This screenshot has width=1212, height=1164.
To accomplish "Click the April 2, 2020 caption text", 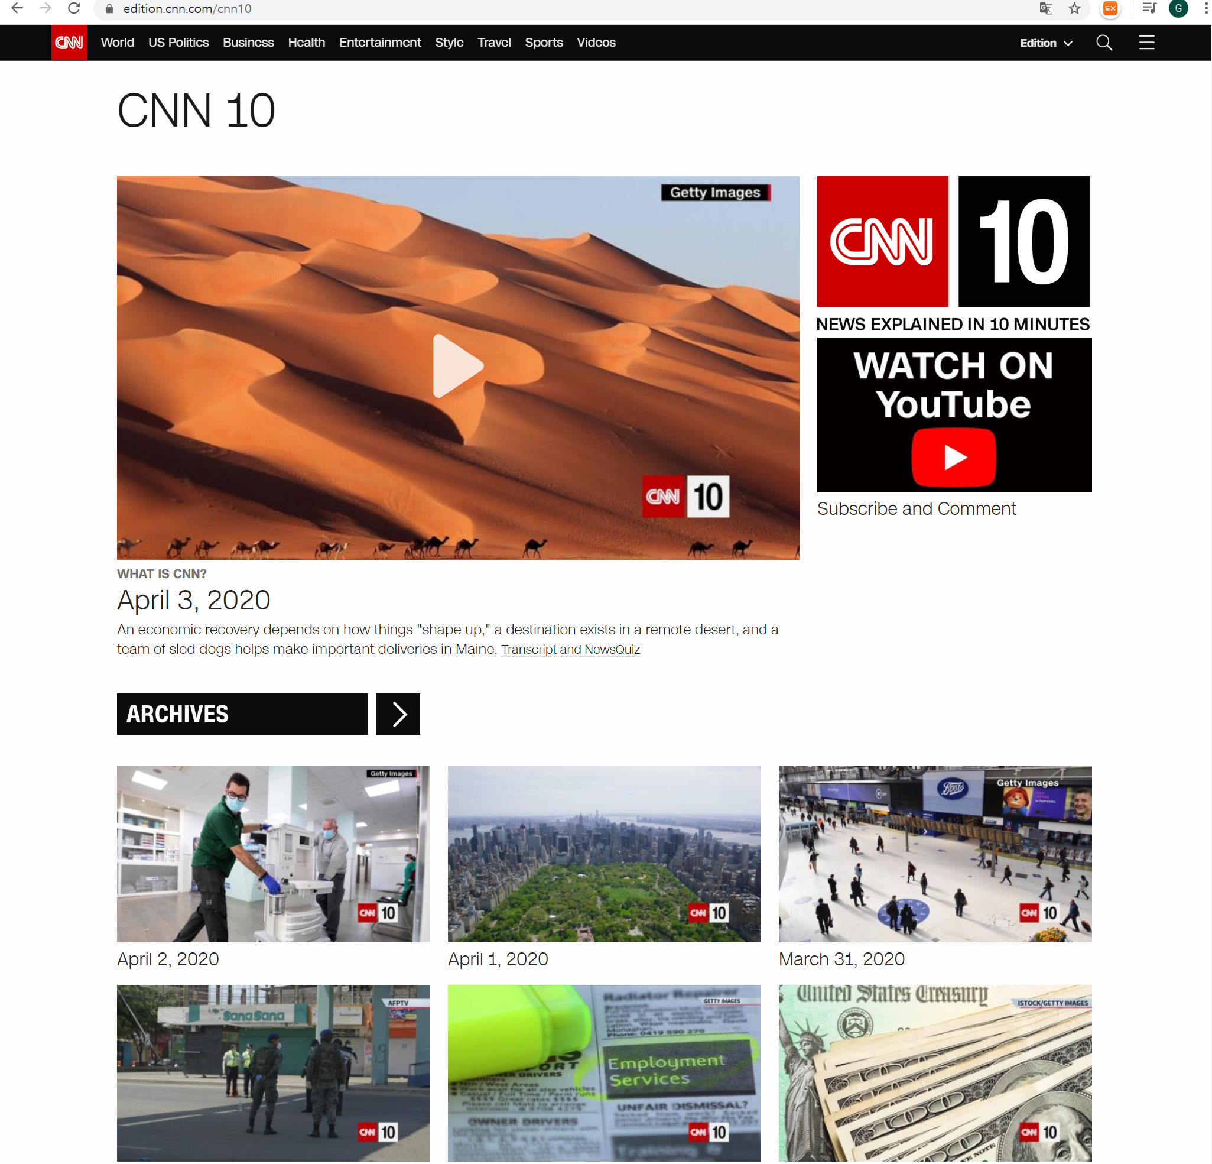I will [168, 959].
